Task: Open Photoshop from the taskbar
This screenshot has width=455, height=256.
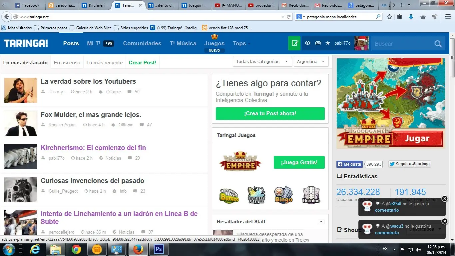Action: 159,249
